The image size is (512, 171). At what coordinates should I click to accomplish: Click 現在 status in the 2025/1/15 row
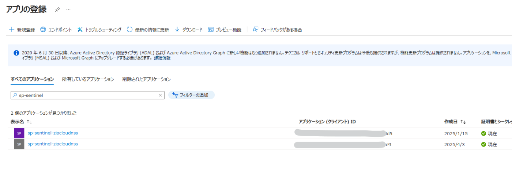coord(489,134)
